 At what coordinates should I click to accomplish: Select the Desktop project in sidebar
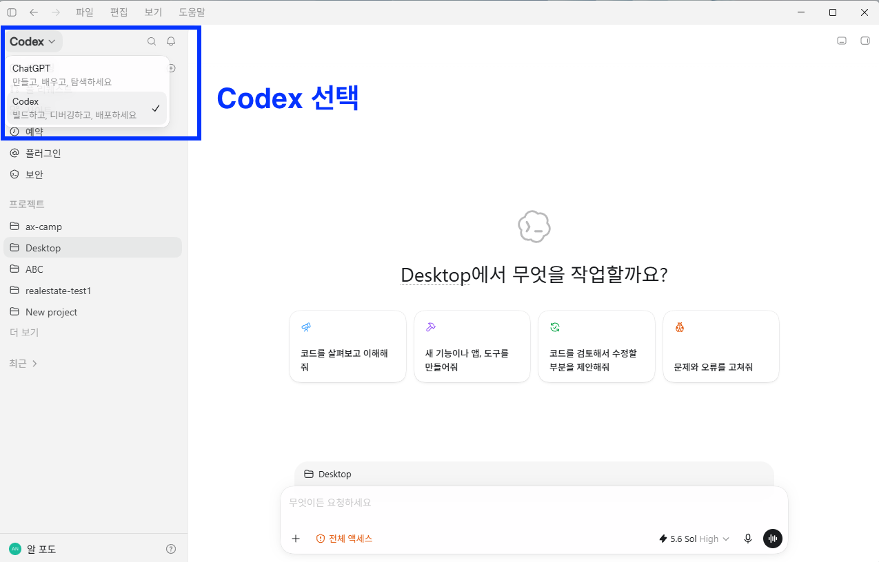(92, 248)
